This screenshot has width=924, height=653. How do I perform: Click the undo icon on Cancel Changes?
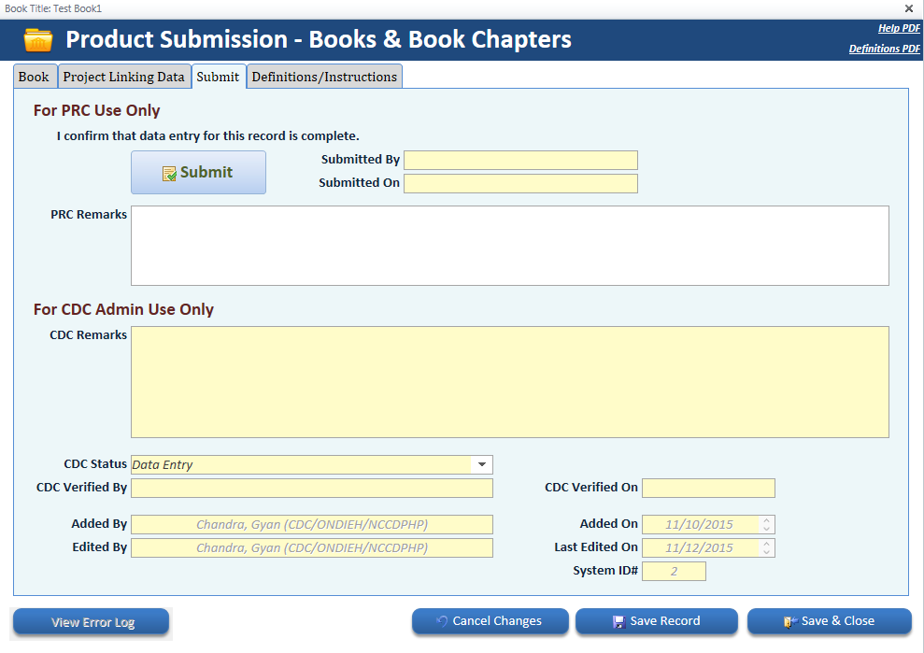[442, 621]
